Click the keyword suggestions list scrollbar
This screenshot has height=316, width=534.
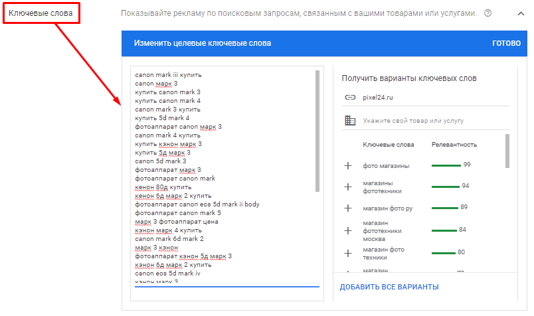[x=507, y=151]
